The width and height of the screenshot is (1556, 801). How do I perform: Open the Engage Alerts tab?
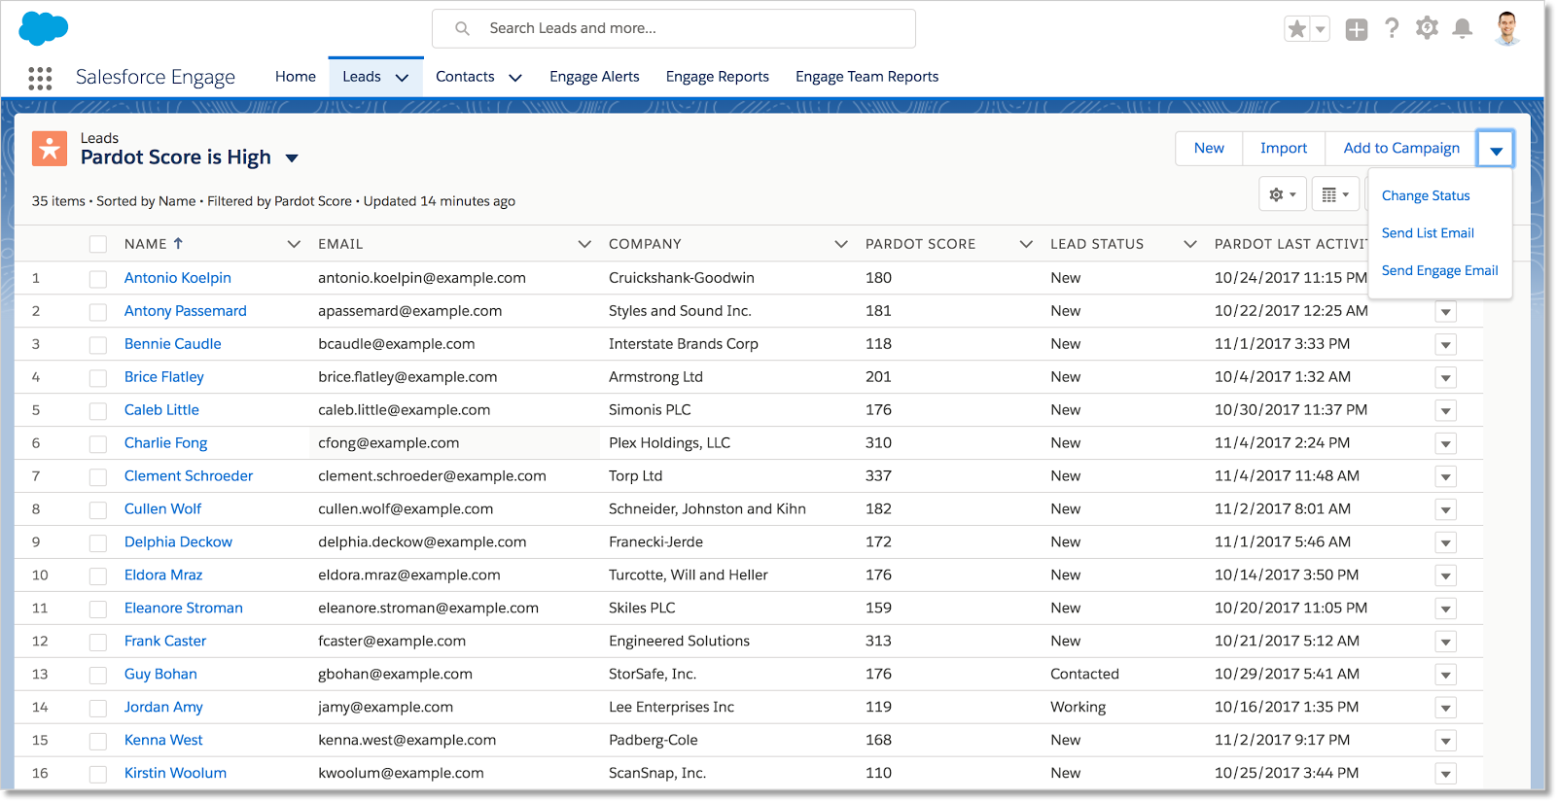click(594, 77)
